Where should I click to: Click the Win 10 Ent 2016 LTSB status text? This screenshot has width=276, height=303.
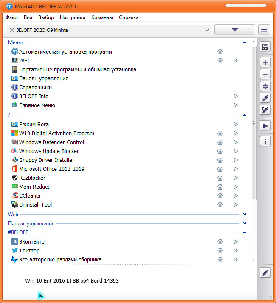72,280
